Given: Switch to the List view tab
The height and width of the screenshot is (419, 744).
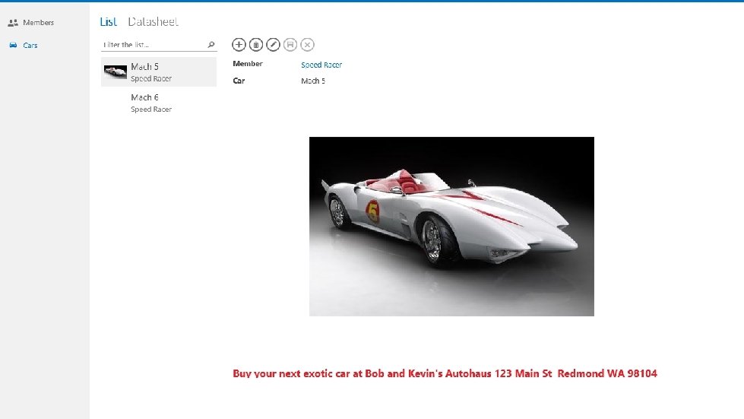Looking at the screenshot, I should click(x=108, y=22).
